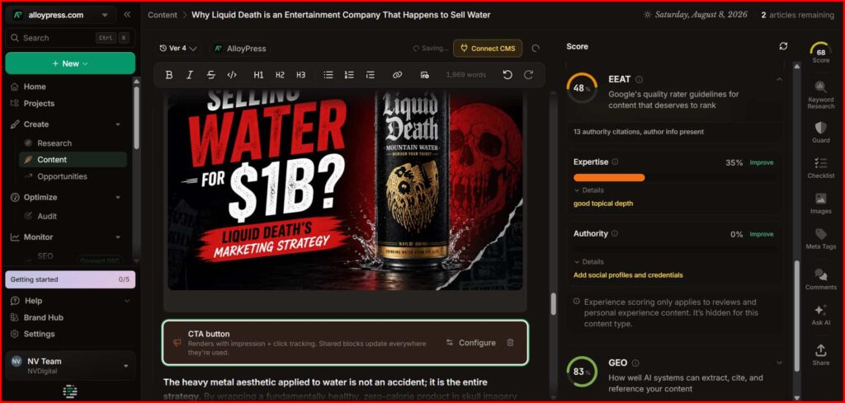Screen dimensions: 845x403
Task: Click the Liquid Death featured image
Action: tap(345, 191)
